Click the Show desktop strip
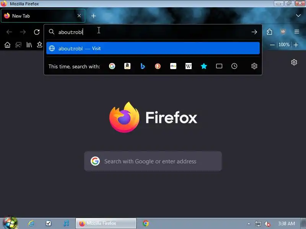Image resolution: width=306 pixels, height=229 pixels. [x=303, y=223]
